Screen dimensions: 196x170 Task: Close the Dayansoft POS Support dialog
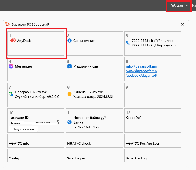coord(183,24)
